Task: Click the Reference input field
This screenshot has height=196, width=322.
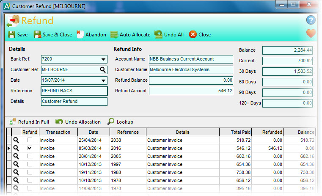Action: [x=74, y=91]
